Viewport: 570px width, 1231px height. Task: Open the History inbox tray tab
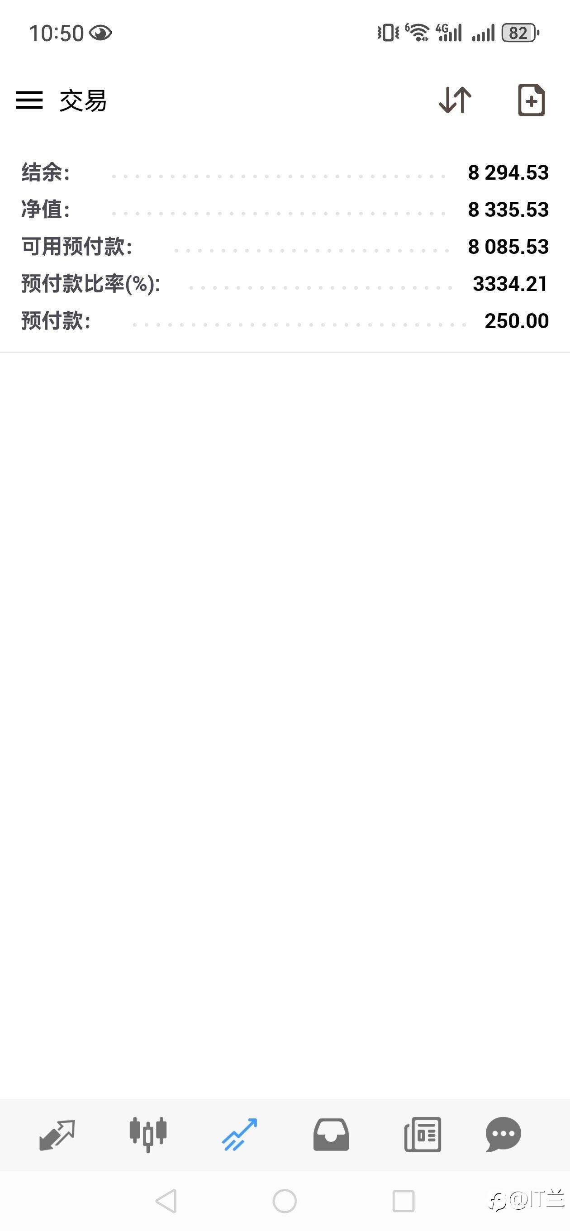[331, 1135]
